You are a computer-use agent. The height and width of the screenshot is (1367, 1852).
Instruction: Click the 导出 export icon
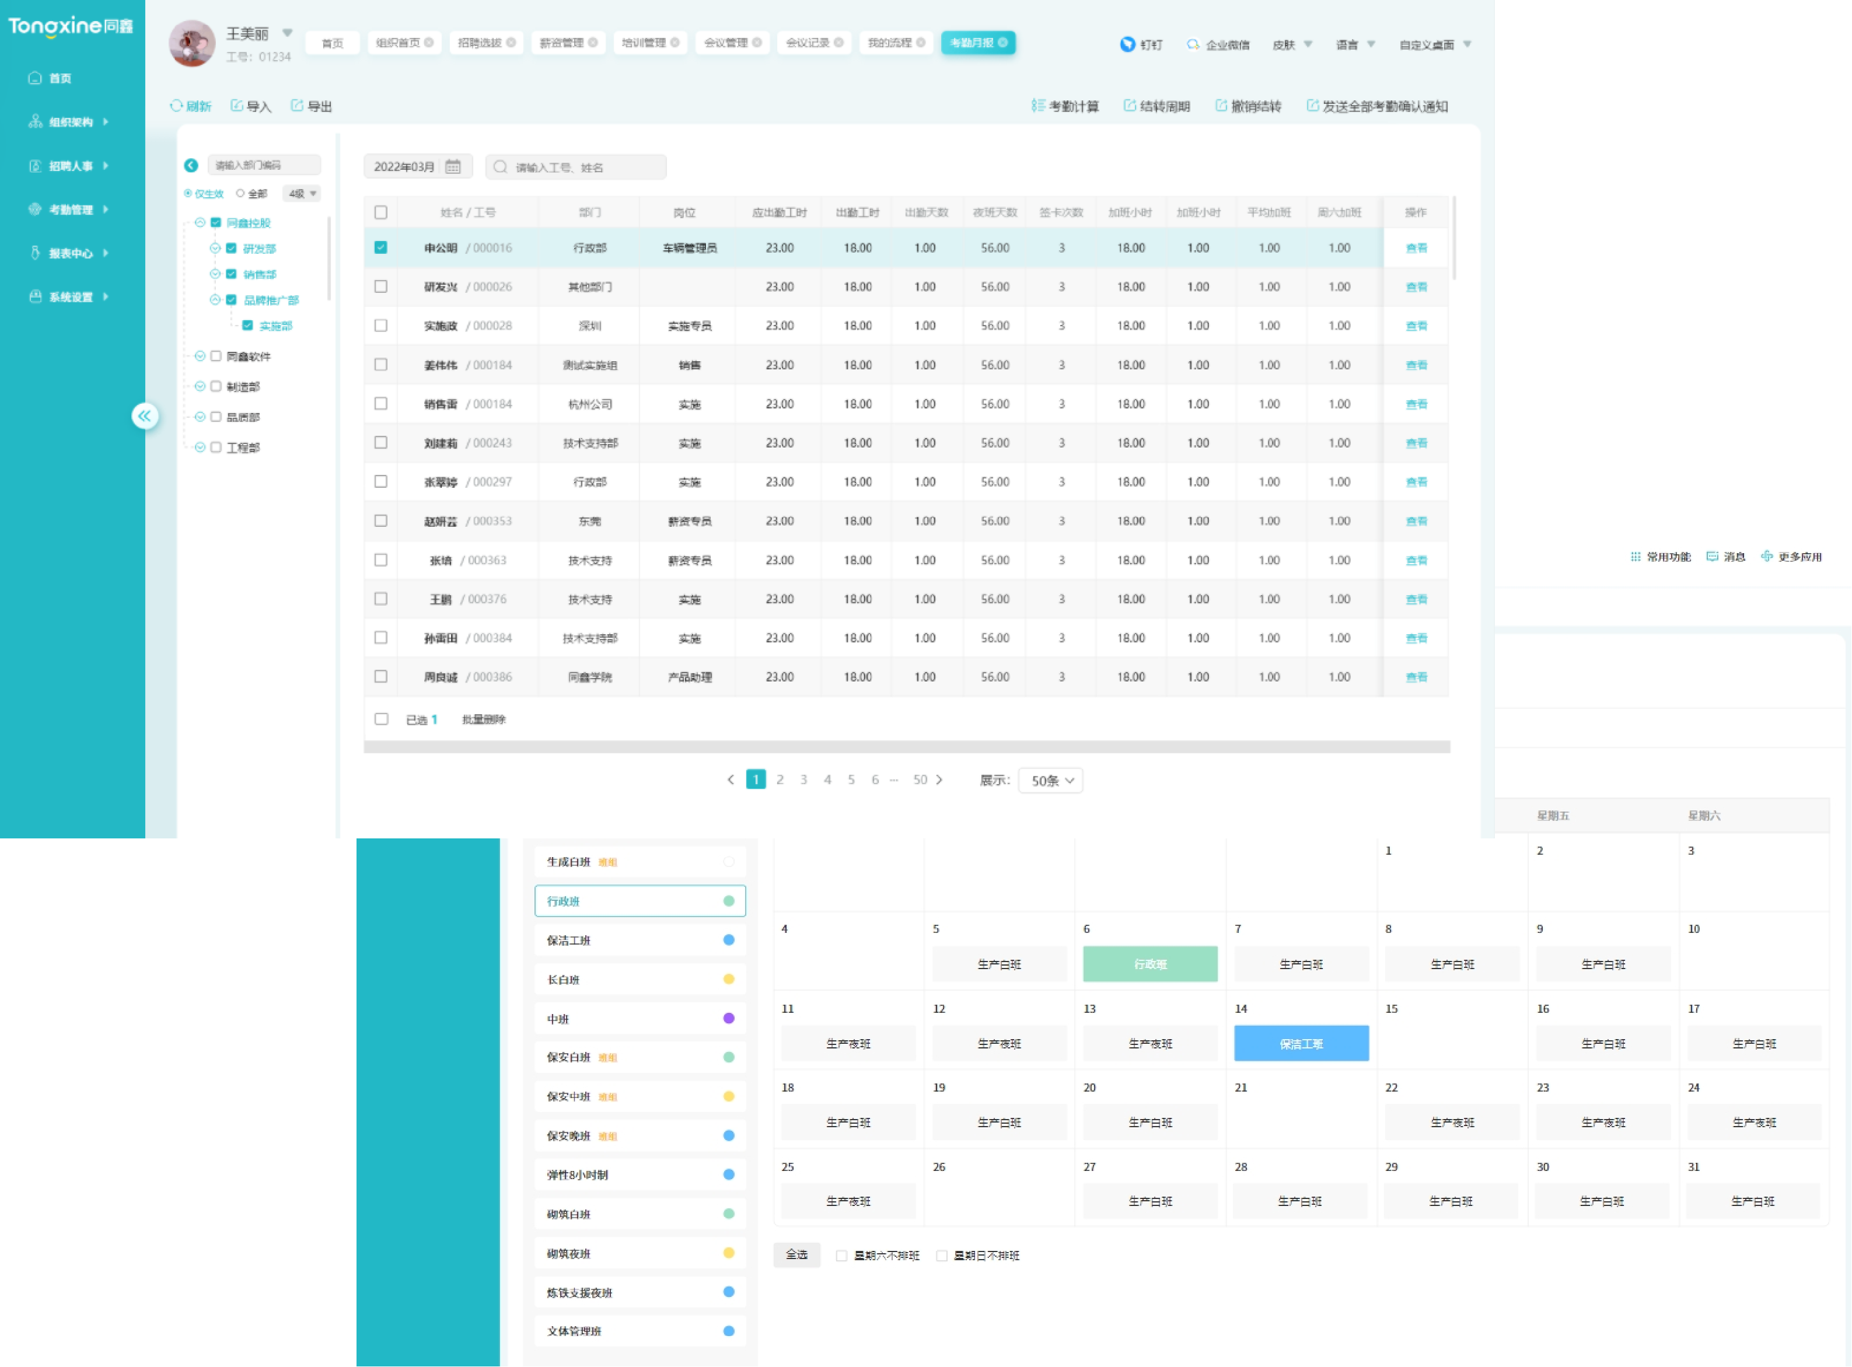click(297, 106)
